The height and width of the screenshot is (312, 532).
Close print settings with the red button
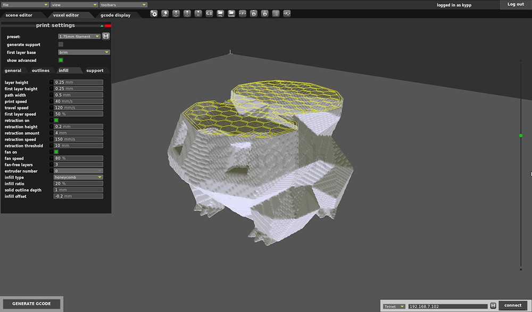108,26
